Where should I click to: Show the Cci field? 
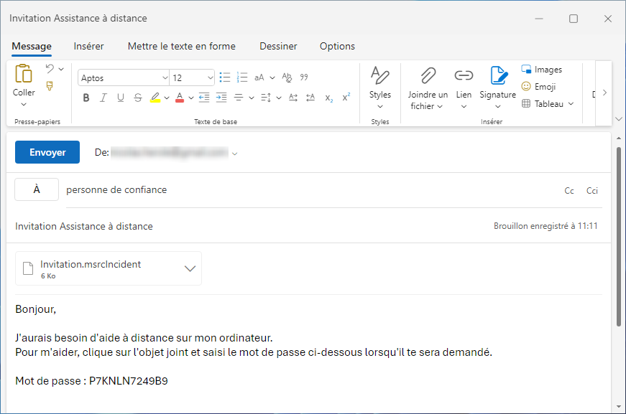[x=592, y=191]
